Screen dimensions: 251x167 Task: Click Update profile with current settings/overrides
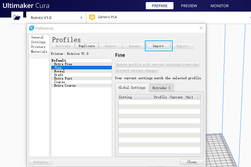point(157,64)
